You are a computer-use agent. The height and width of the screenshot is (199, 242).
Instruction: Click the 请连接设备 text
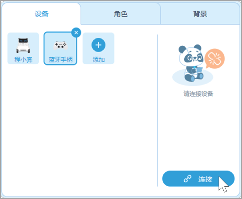(x=198, y=93)
